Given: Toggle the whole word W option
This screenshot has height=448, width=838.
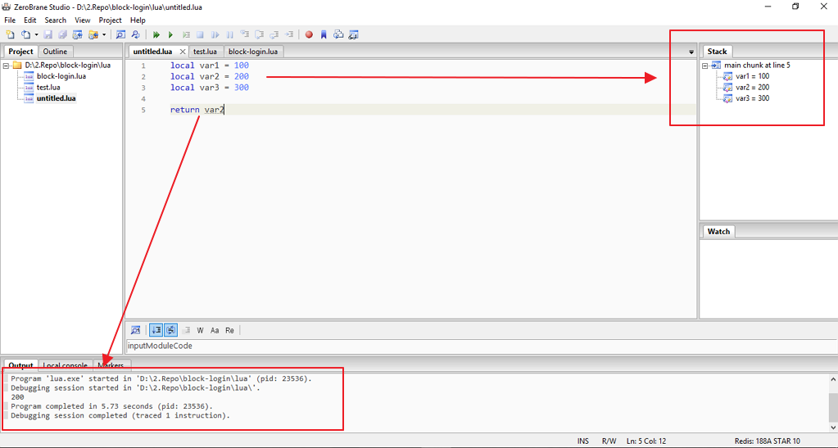Looking at the screenshot, I should coord(200,330).
